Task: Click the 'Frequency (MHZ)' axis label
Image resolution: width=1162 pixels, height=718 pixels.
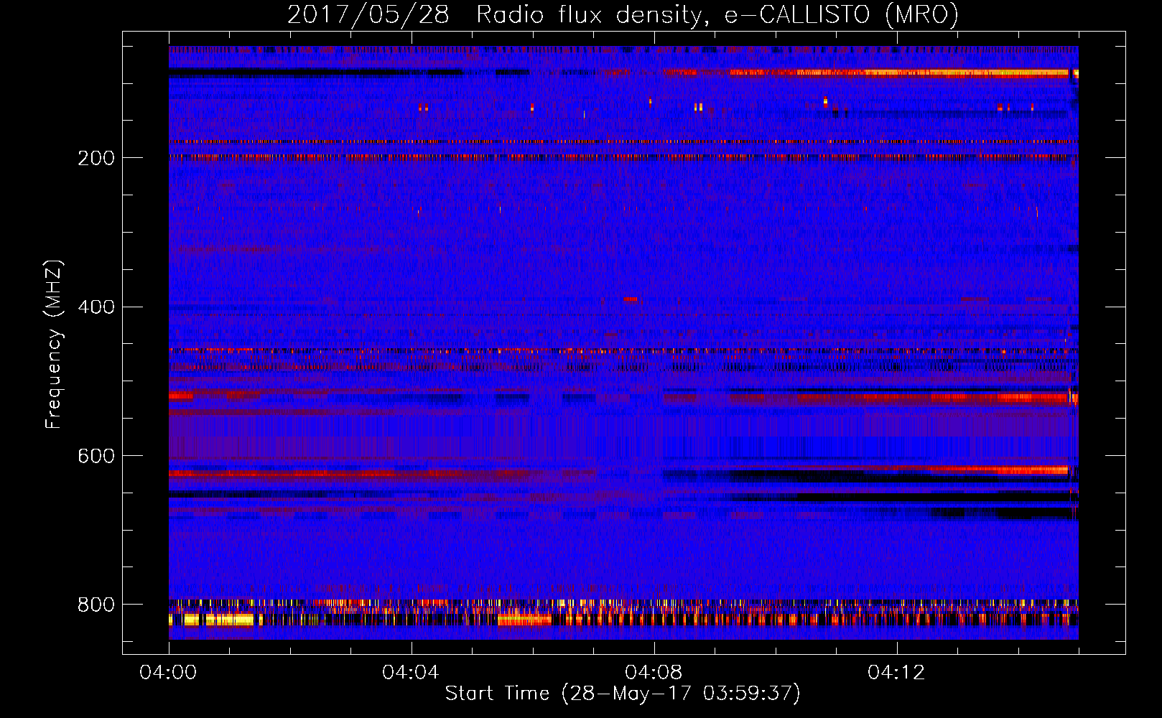Action: [x=54, y=345]
